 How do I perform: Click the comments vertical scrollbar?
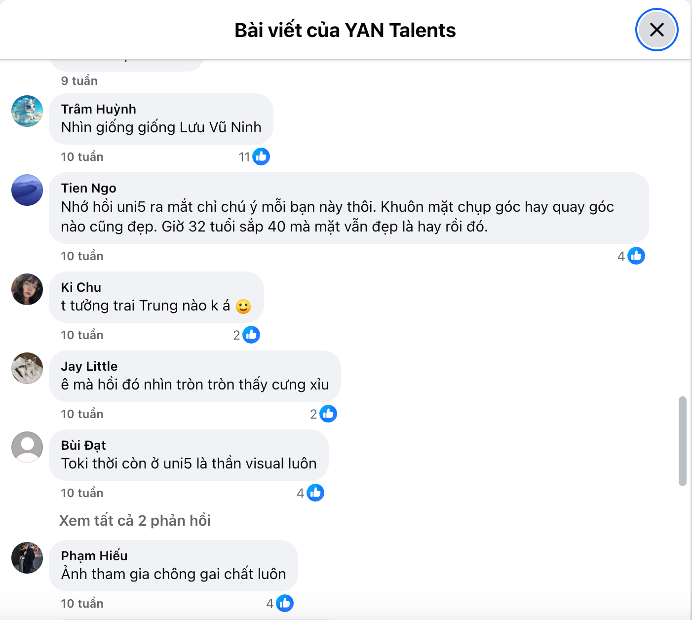tap(683, 441)
